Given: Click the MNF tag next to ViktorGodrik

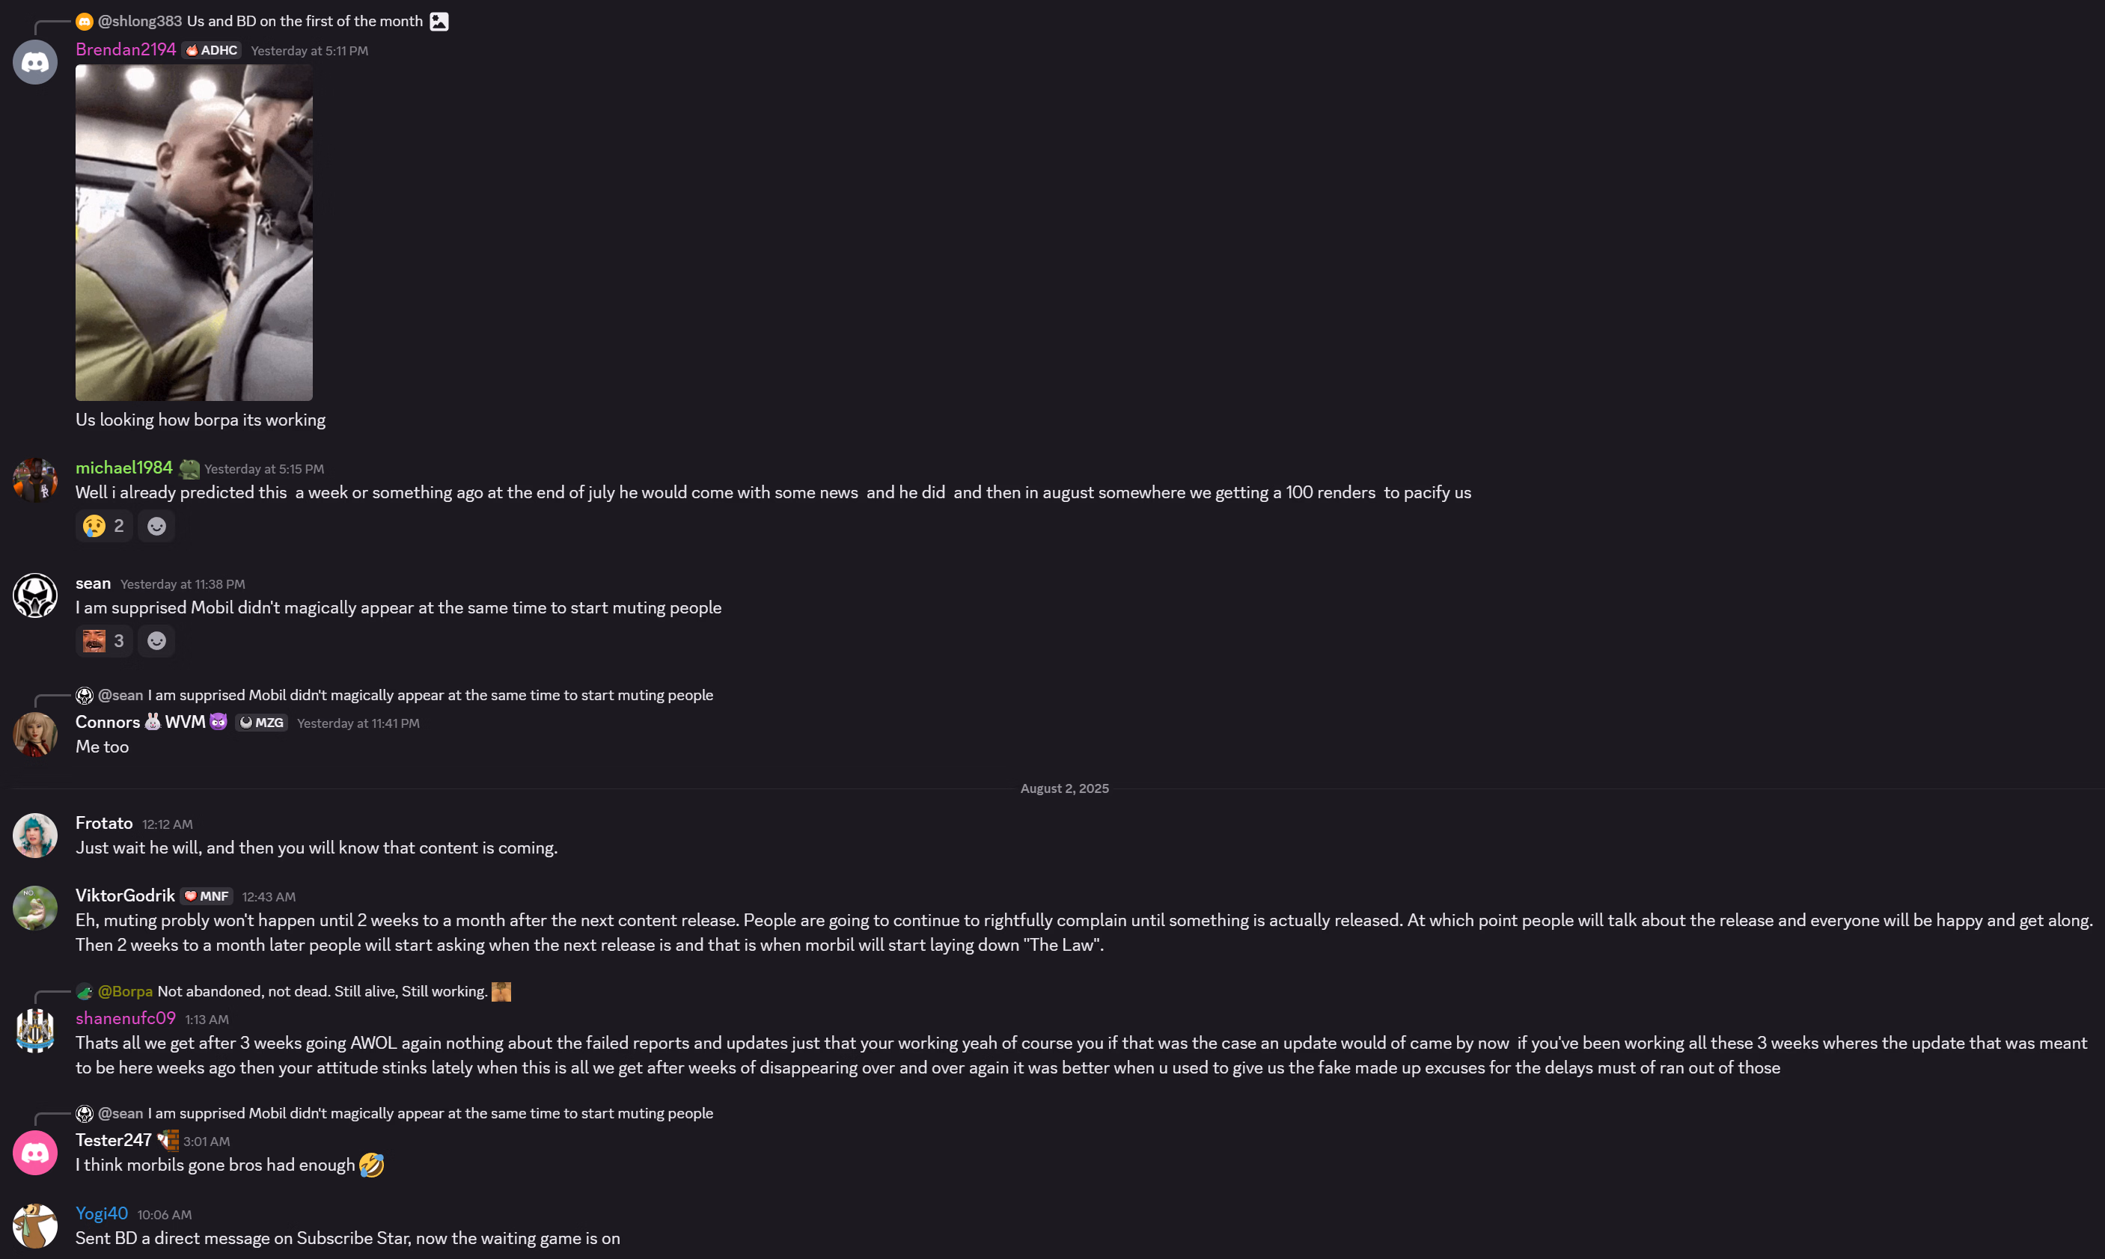Looking at the screenshot, I should 207,896.
